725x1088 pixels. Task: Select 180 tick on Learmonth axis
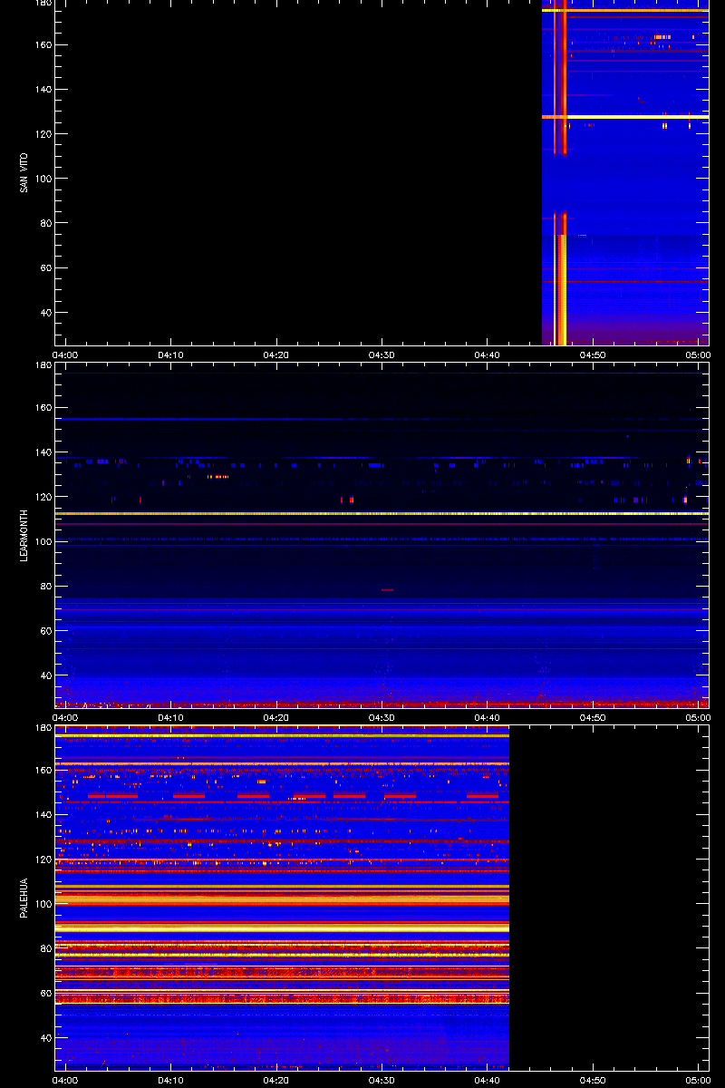43,365
